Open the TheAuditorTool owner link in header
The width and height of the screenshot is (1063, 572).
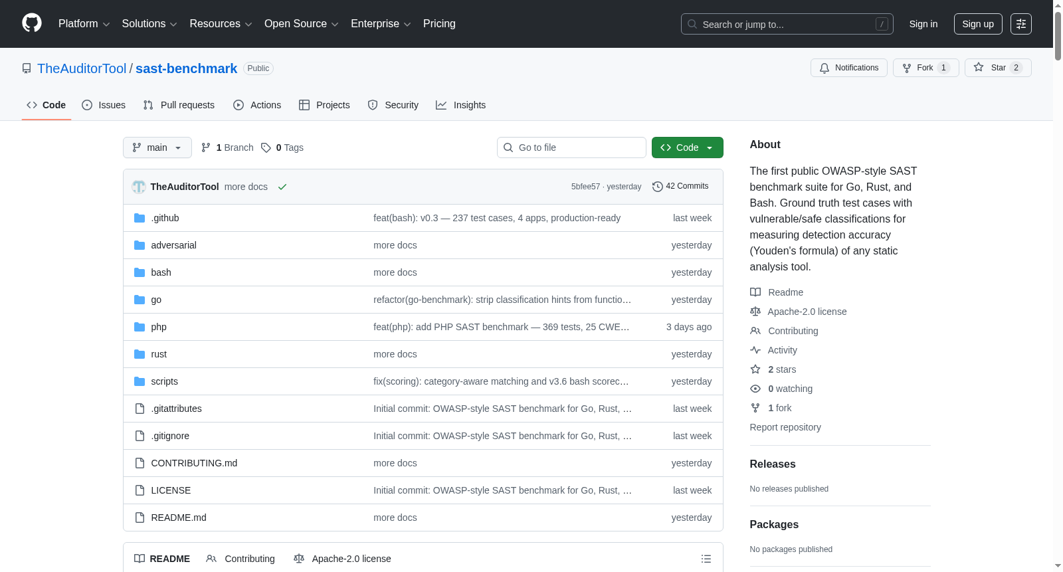click(x=82, y=68)
